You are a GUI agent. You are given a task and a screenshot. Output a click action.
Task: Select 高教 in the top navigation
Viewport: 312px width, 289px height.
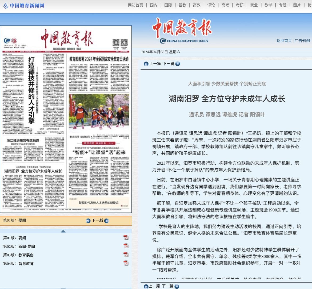(197, 5)
